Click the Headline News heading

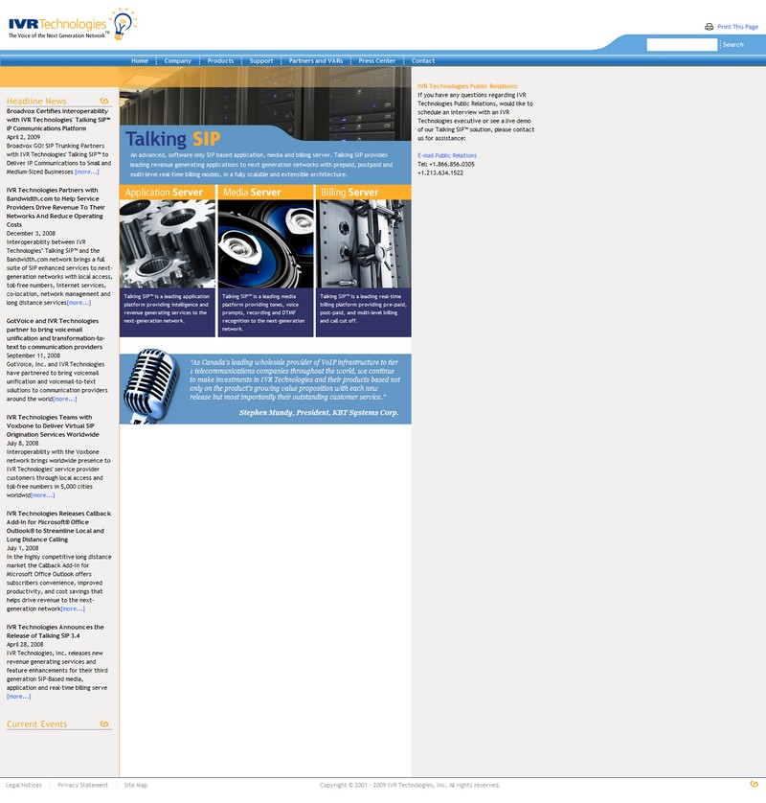pyautogui.click(x=36, y=102)
